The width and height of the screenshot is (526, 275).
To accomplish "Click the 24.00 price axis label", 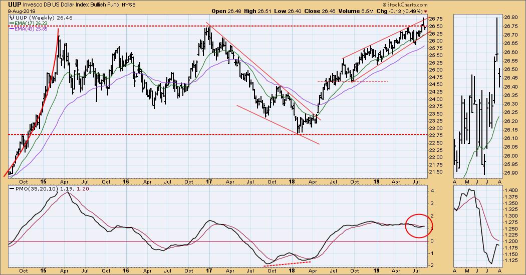I will click(436, 99).
